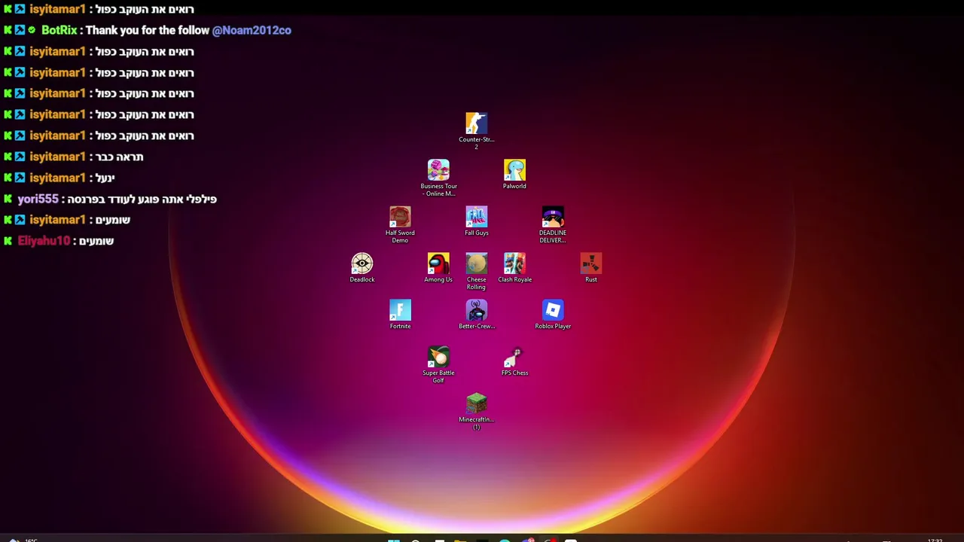
Task: Click the yori555 username in chat
Action: point(38,199)
